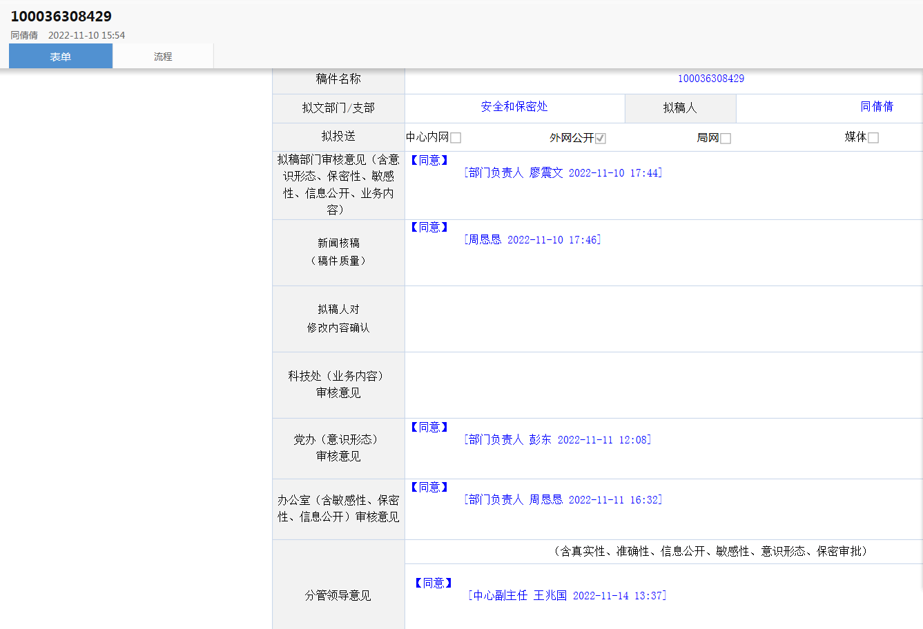The width and height of the screenshot is (923, 629).
Task: Click 周恳恳's 16:32 office review signature
Action: pos(563,500)
